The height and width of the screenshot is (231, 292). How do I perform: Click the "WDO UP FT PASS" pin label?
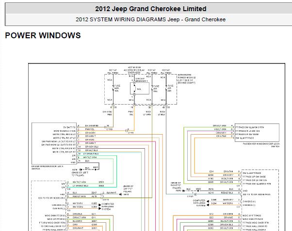tap(252, 216)
